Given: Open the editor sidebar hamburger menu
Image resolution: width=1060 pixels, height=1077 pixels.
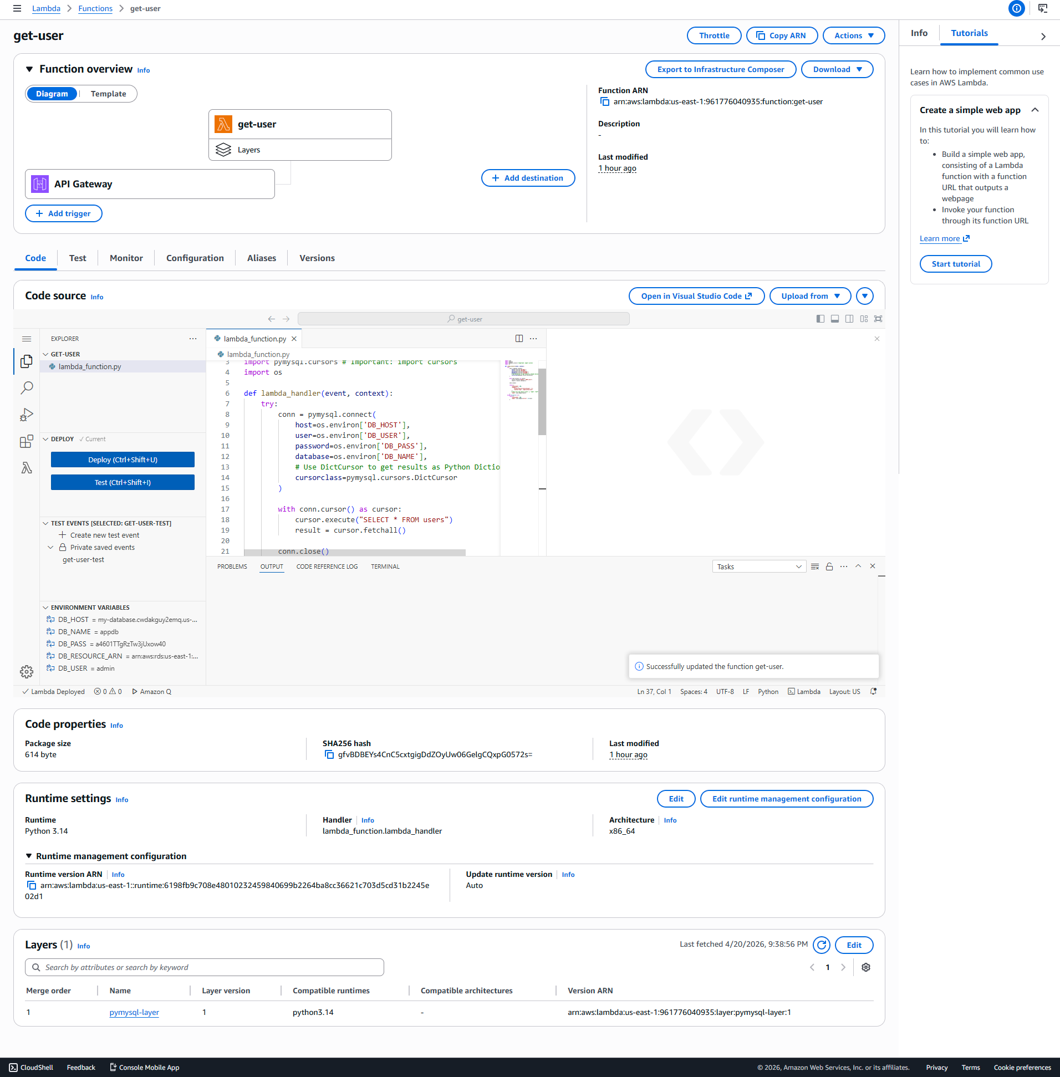Looking at the screenshot, I should click(x=26, y=339).
